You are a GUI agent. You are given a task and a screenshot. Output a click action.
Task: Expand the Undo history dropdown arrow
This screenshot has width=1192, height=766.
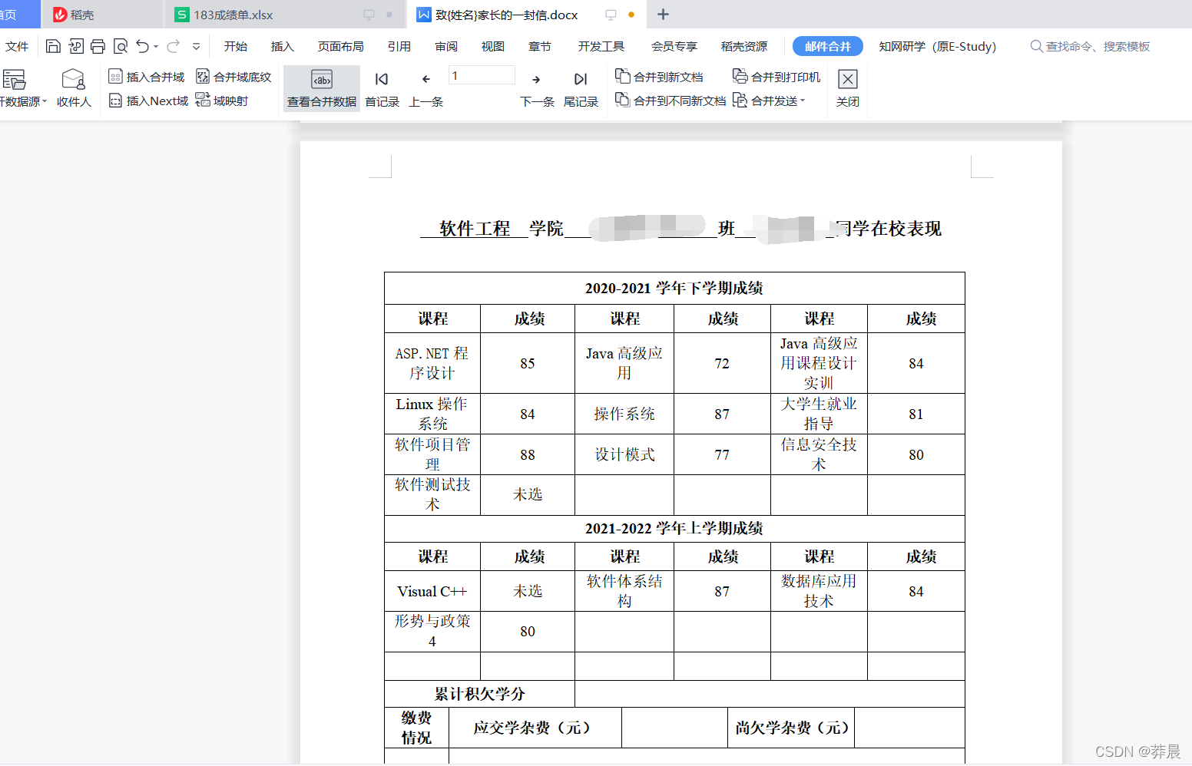coord(156,47)
